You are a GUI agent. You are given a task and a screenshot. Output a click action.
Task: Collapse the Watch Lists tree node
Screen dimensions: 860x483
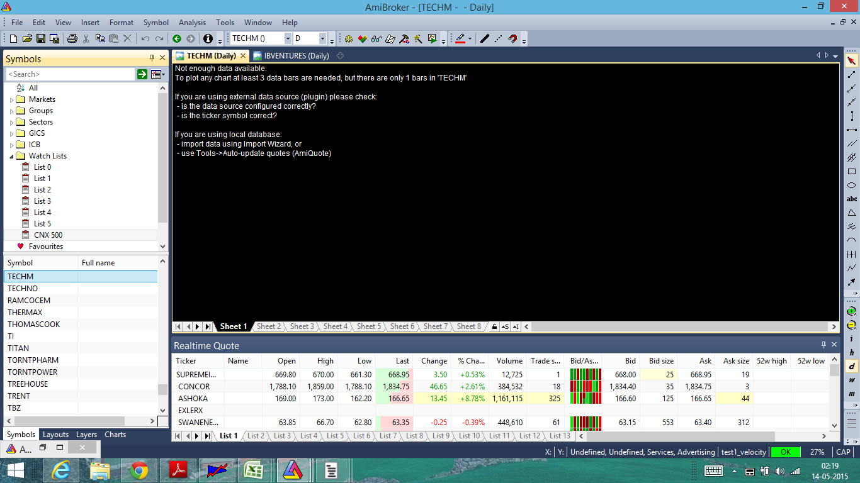[x=11, y=156]
